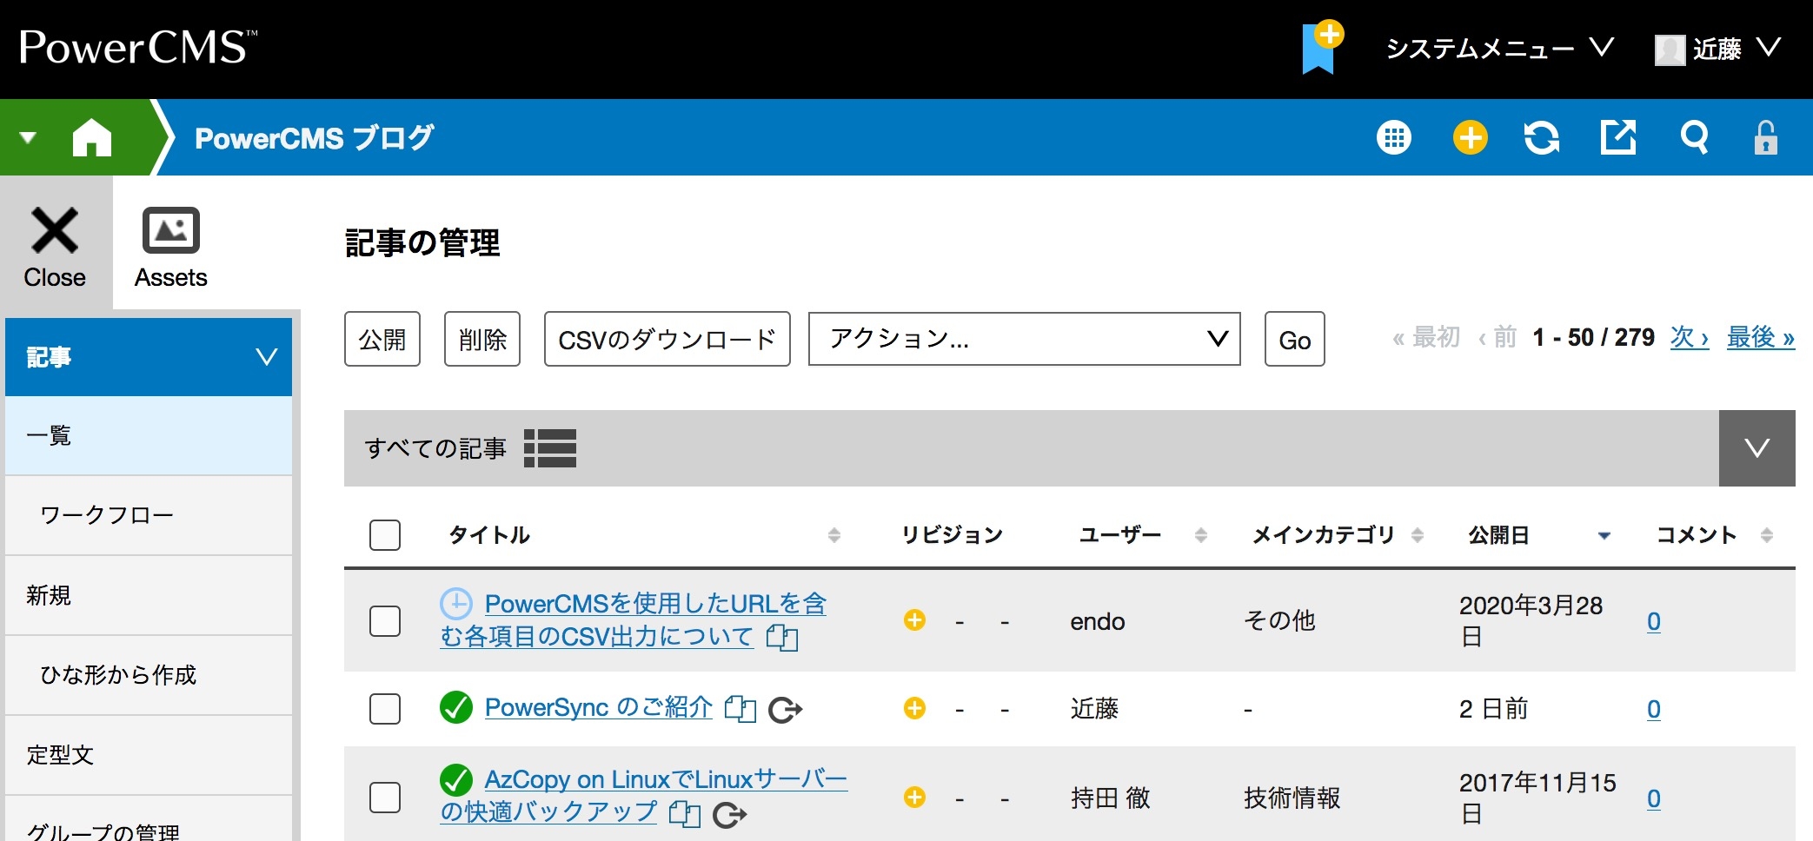This screenshot has height=841, width=1813.
Task: Open comment count 0 for AzCopy row
Action: click(x=1654, y=798)
